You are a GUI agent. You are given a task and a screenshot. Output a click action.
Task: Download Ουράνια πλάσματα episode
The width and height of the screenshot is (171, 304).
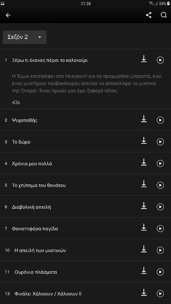pos(144,271)
